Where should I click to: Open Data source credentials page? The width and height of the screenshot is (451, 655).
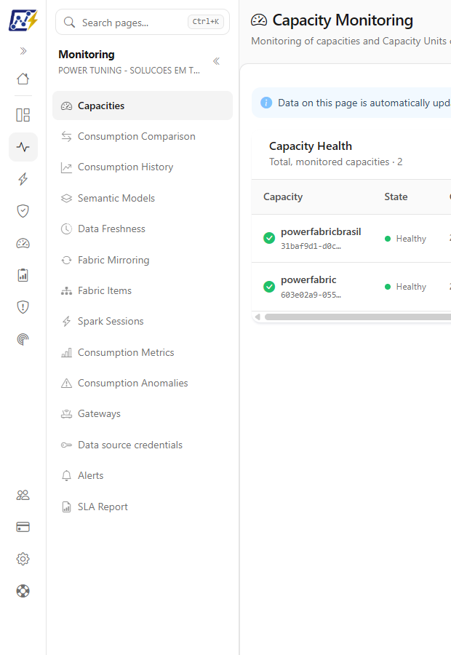[x=143, y=445]
